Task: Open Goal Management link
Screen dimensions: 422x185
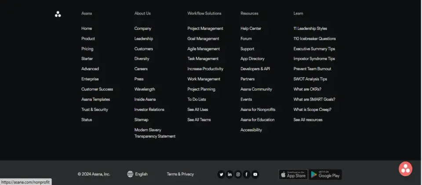Action: pos(203,39)
